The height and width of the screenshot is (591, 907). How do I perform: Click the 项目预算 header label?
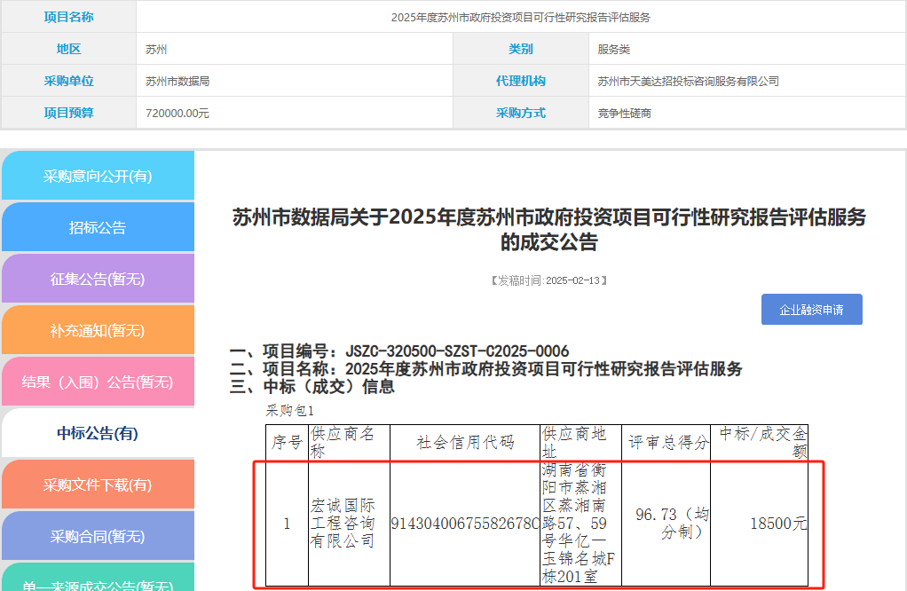(x=69, y=112)
